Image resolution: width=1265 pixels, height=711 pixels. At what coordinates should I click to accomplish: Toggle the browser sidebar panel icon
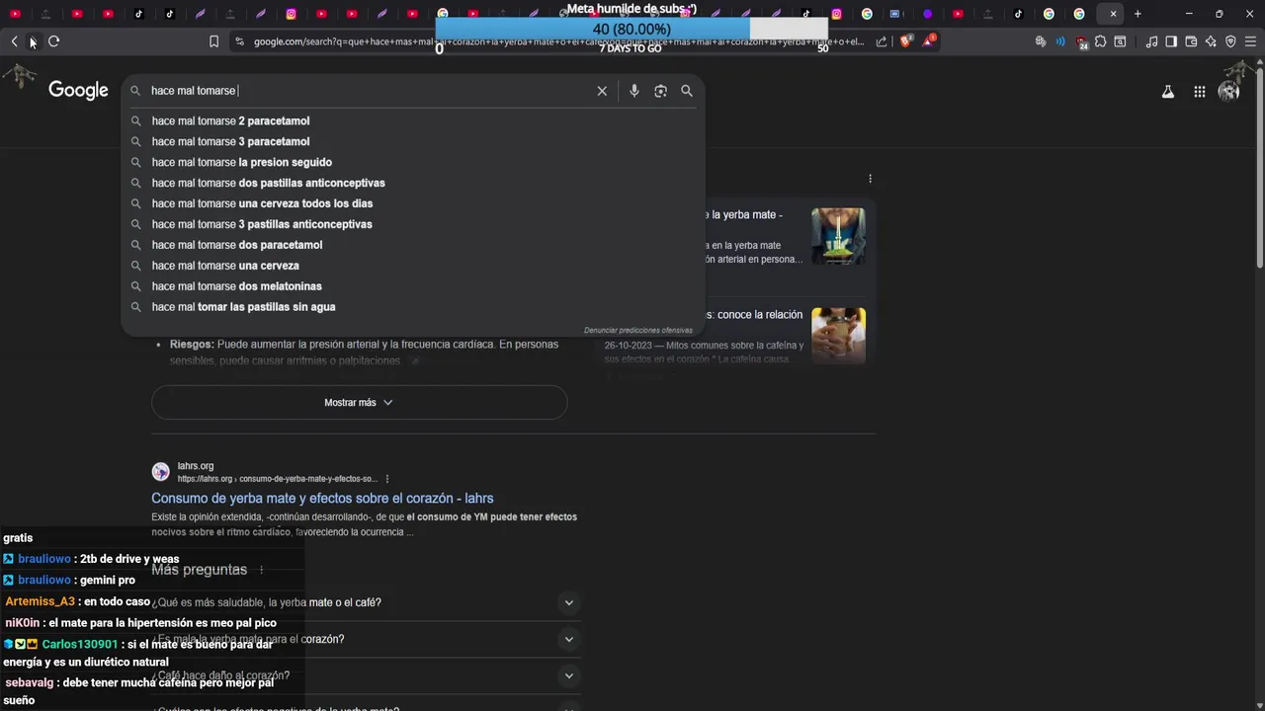(1171, 41)
